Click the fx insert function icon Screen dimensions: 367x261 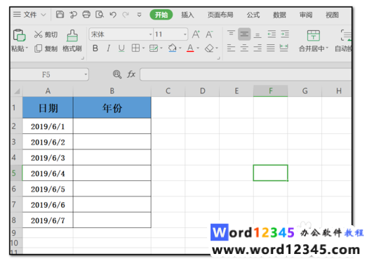[131, 74]
